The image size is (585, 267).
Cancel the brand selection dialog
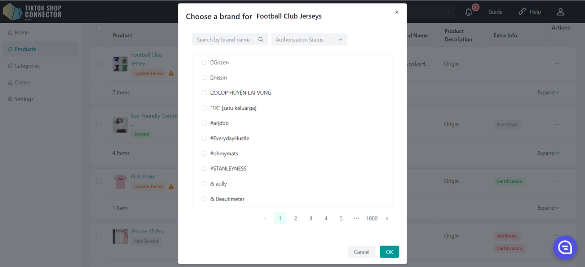[362, 252]
